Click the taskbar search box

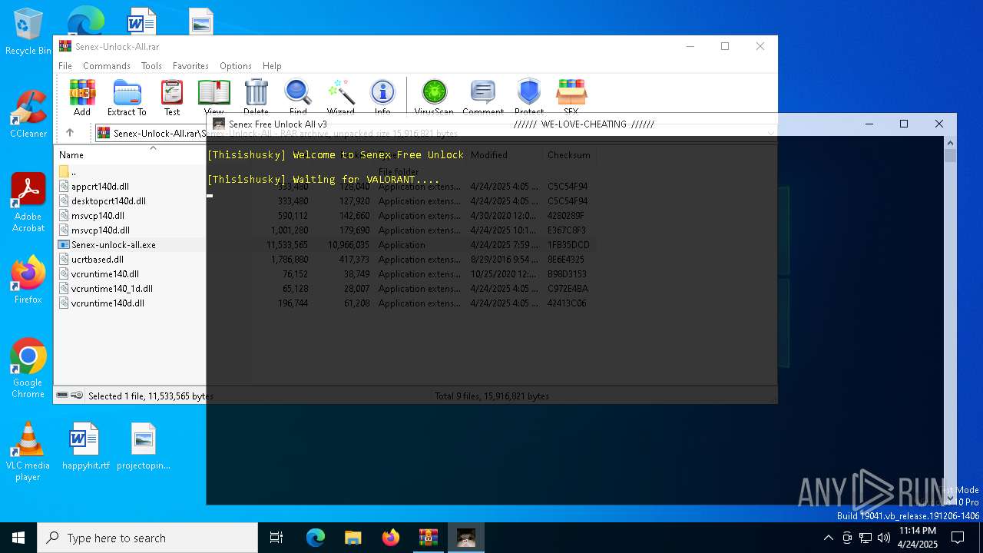tap(147, 538)
